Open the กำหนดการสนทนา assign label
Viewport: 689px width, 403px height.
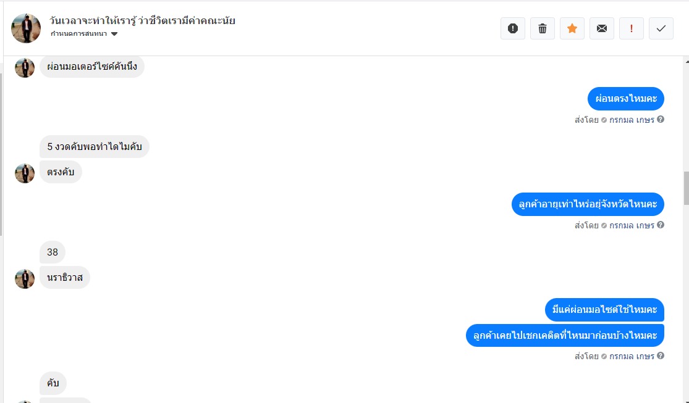(78, 34)
